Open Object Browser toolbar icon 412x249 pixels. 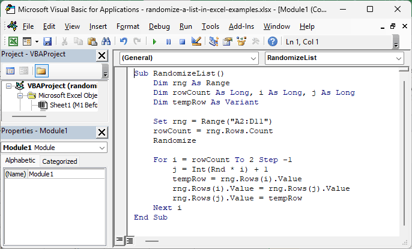[241, 41]
